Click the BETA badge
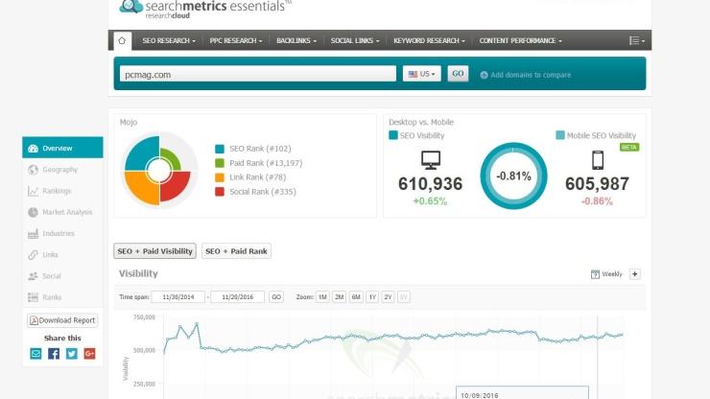 pos(629,147)
